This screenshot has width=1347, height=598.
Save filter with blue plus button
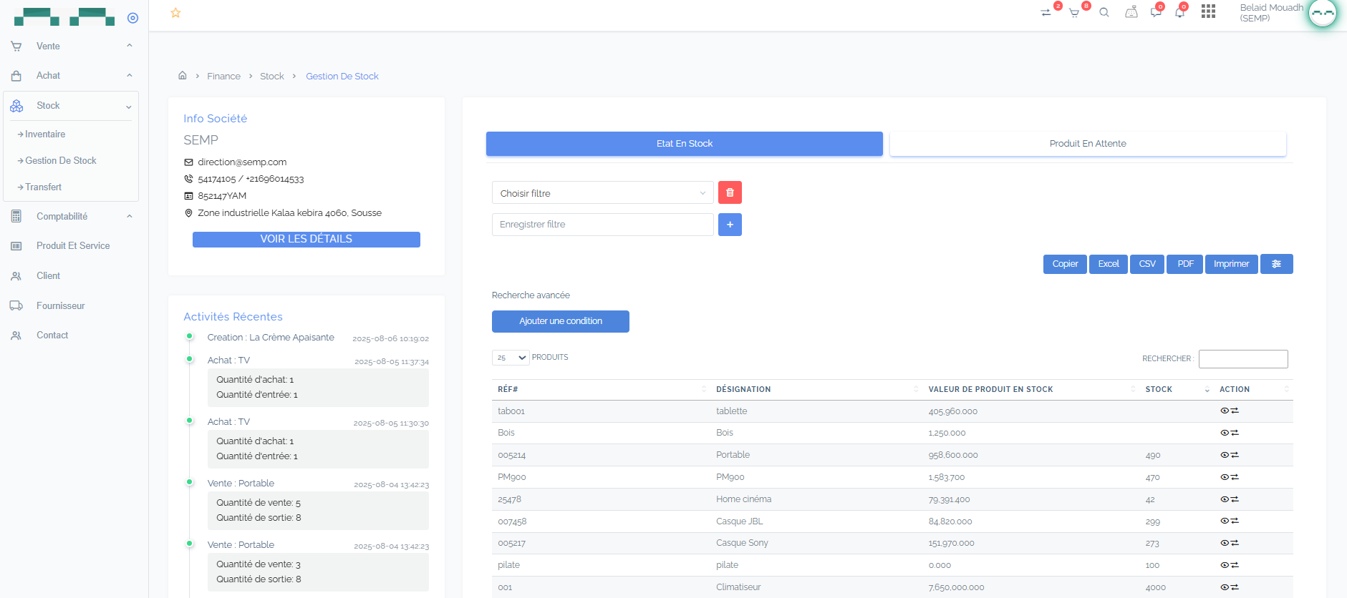tap(730, 225)
